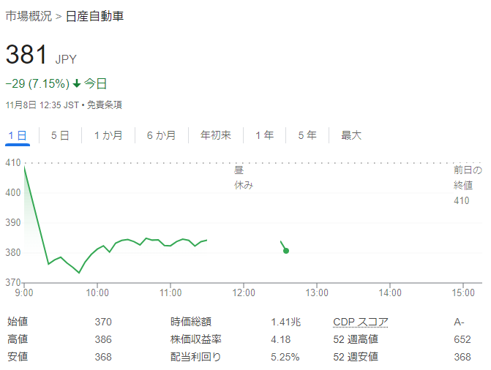Click the 52 週安値 label
The height and width of the screenshot is (370, 491).
tap(356, 357)
